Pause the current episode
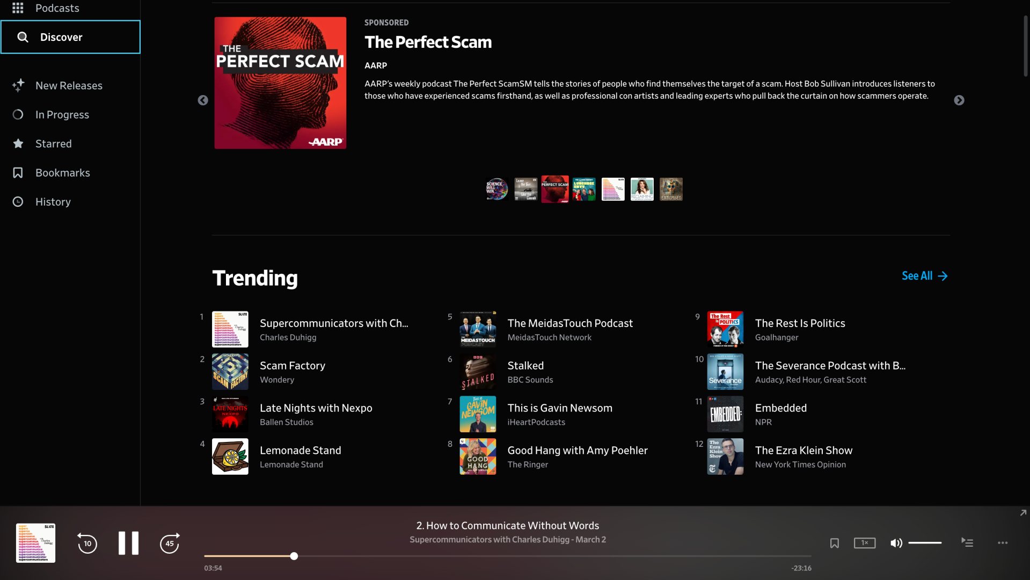This screenshot has width=1030, height=580. (x=128, y=543)
